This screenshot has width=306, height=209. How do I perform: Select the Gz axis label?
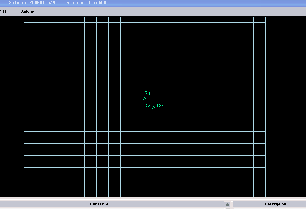pos(147,106)
